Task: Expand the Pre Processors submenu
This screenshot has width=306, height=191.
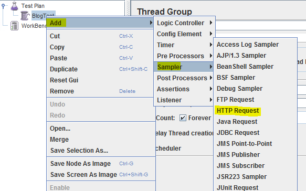Action: (x=184, y=56)
